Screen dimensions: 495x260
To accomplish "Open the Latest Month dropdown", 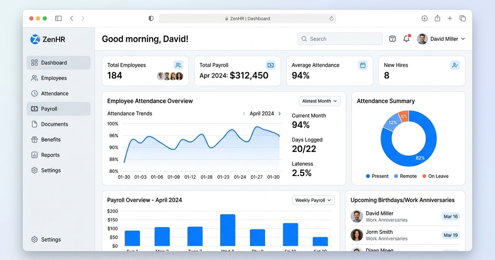I will 320,101.
